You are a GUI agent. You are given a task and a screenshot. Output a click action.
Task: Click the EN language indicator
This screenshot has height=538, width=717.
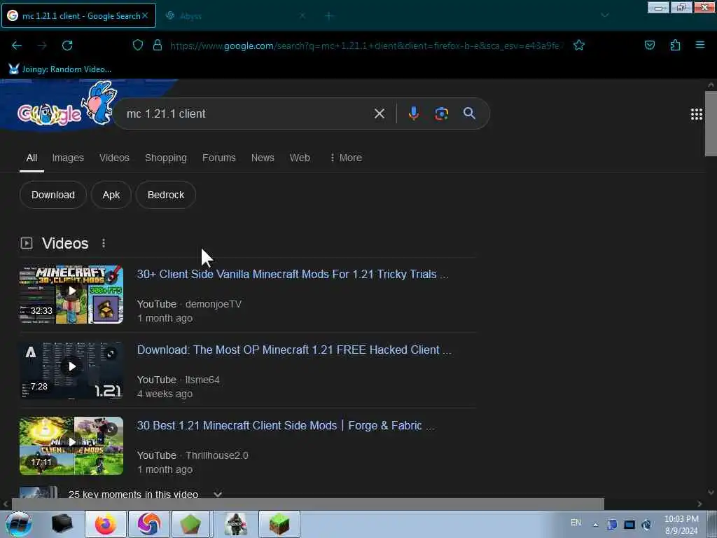(576, 523)
